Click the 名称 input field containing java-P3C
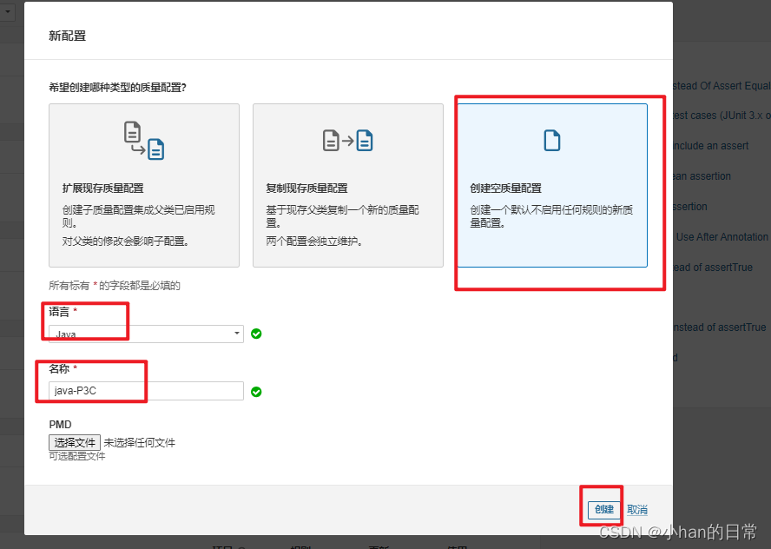Image resolution: width=771 pixels, height=549 pixels. [x=146, y=391]
